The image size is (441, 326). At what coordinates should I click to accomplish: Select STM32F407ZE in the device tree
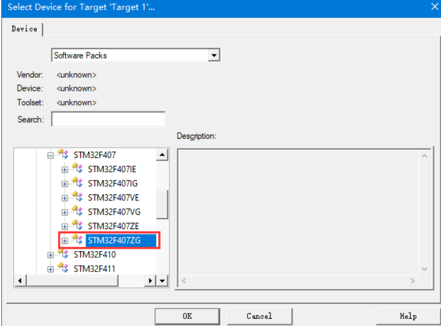point(113,226)
